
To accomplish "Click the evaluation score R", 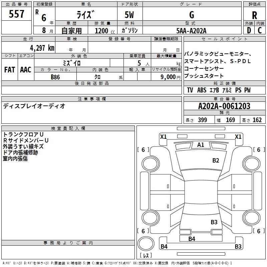I will [x=254, y=15].
